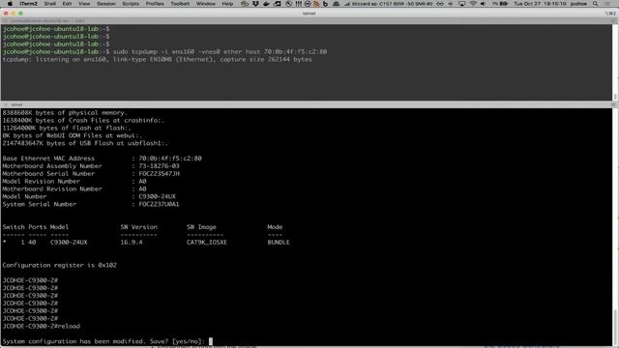Viewport: 619px width, 348px height.
Task: Open the Scripts menu
Action: point(131,4)
